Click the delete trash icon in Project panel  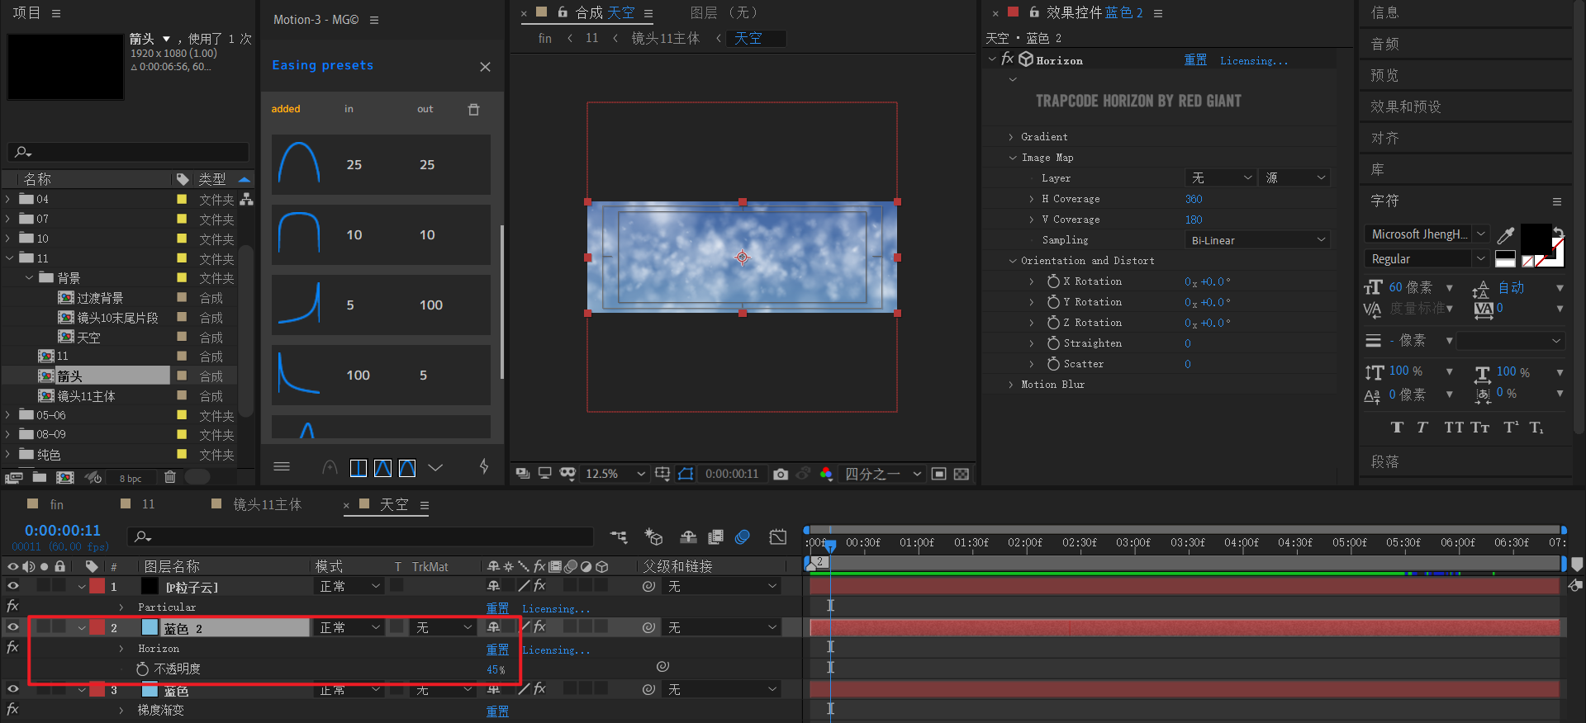click(x=169, y=477)
